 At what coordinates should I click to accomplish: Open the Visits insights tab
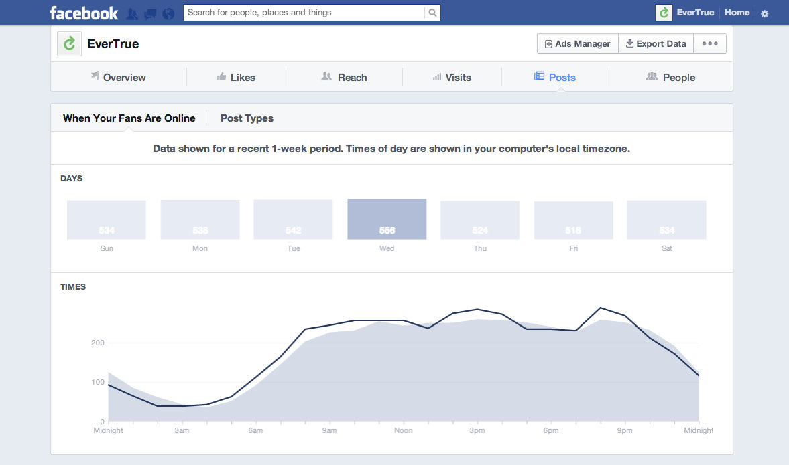pyautogui.click(x=452, y=78)
